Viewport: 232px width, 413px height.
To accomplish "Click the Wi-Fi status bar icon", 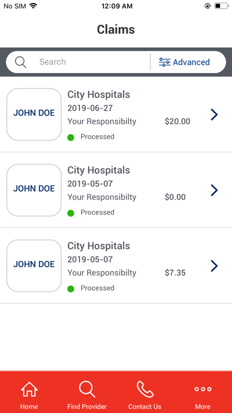I will [x=33, y=6].
